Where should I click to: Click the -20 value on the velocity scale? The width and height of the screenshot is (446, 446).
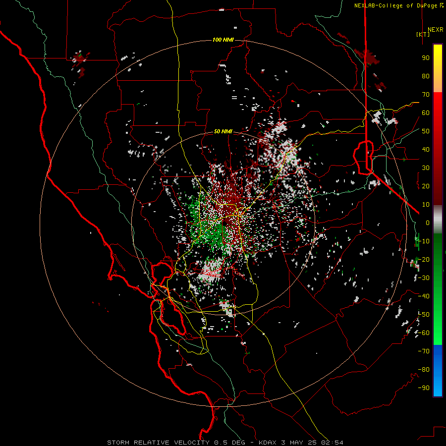pyautogui.click(x=424, y=260)
